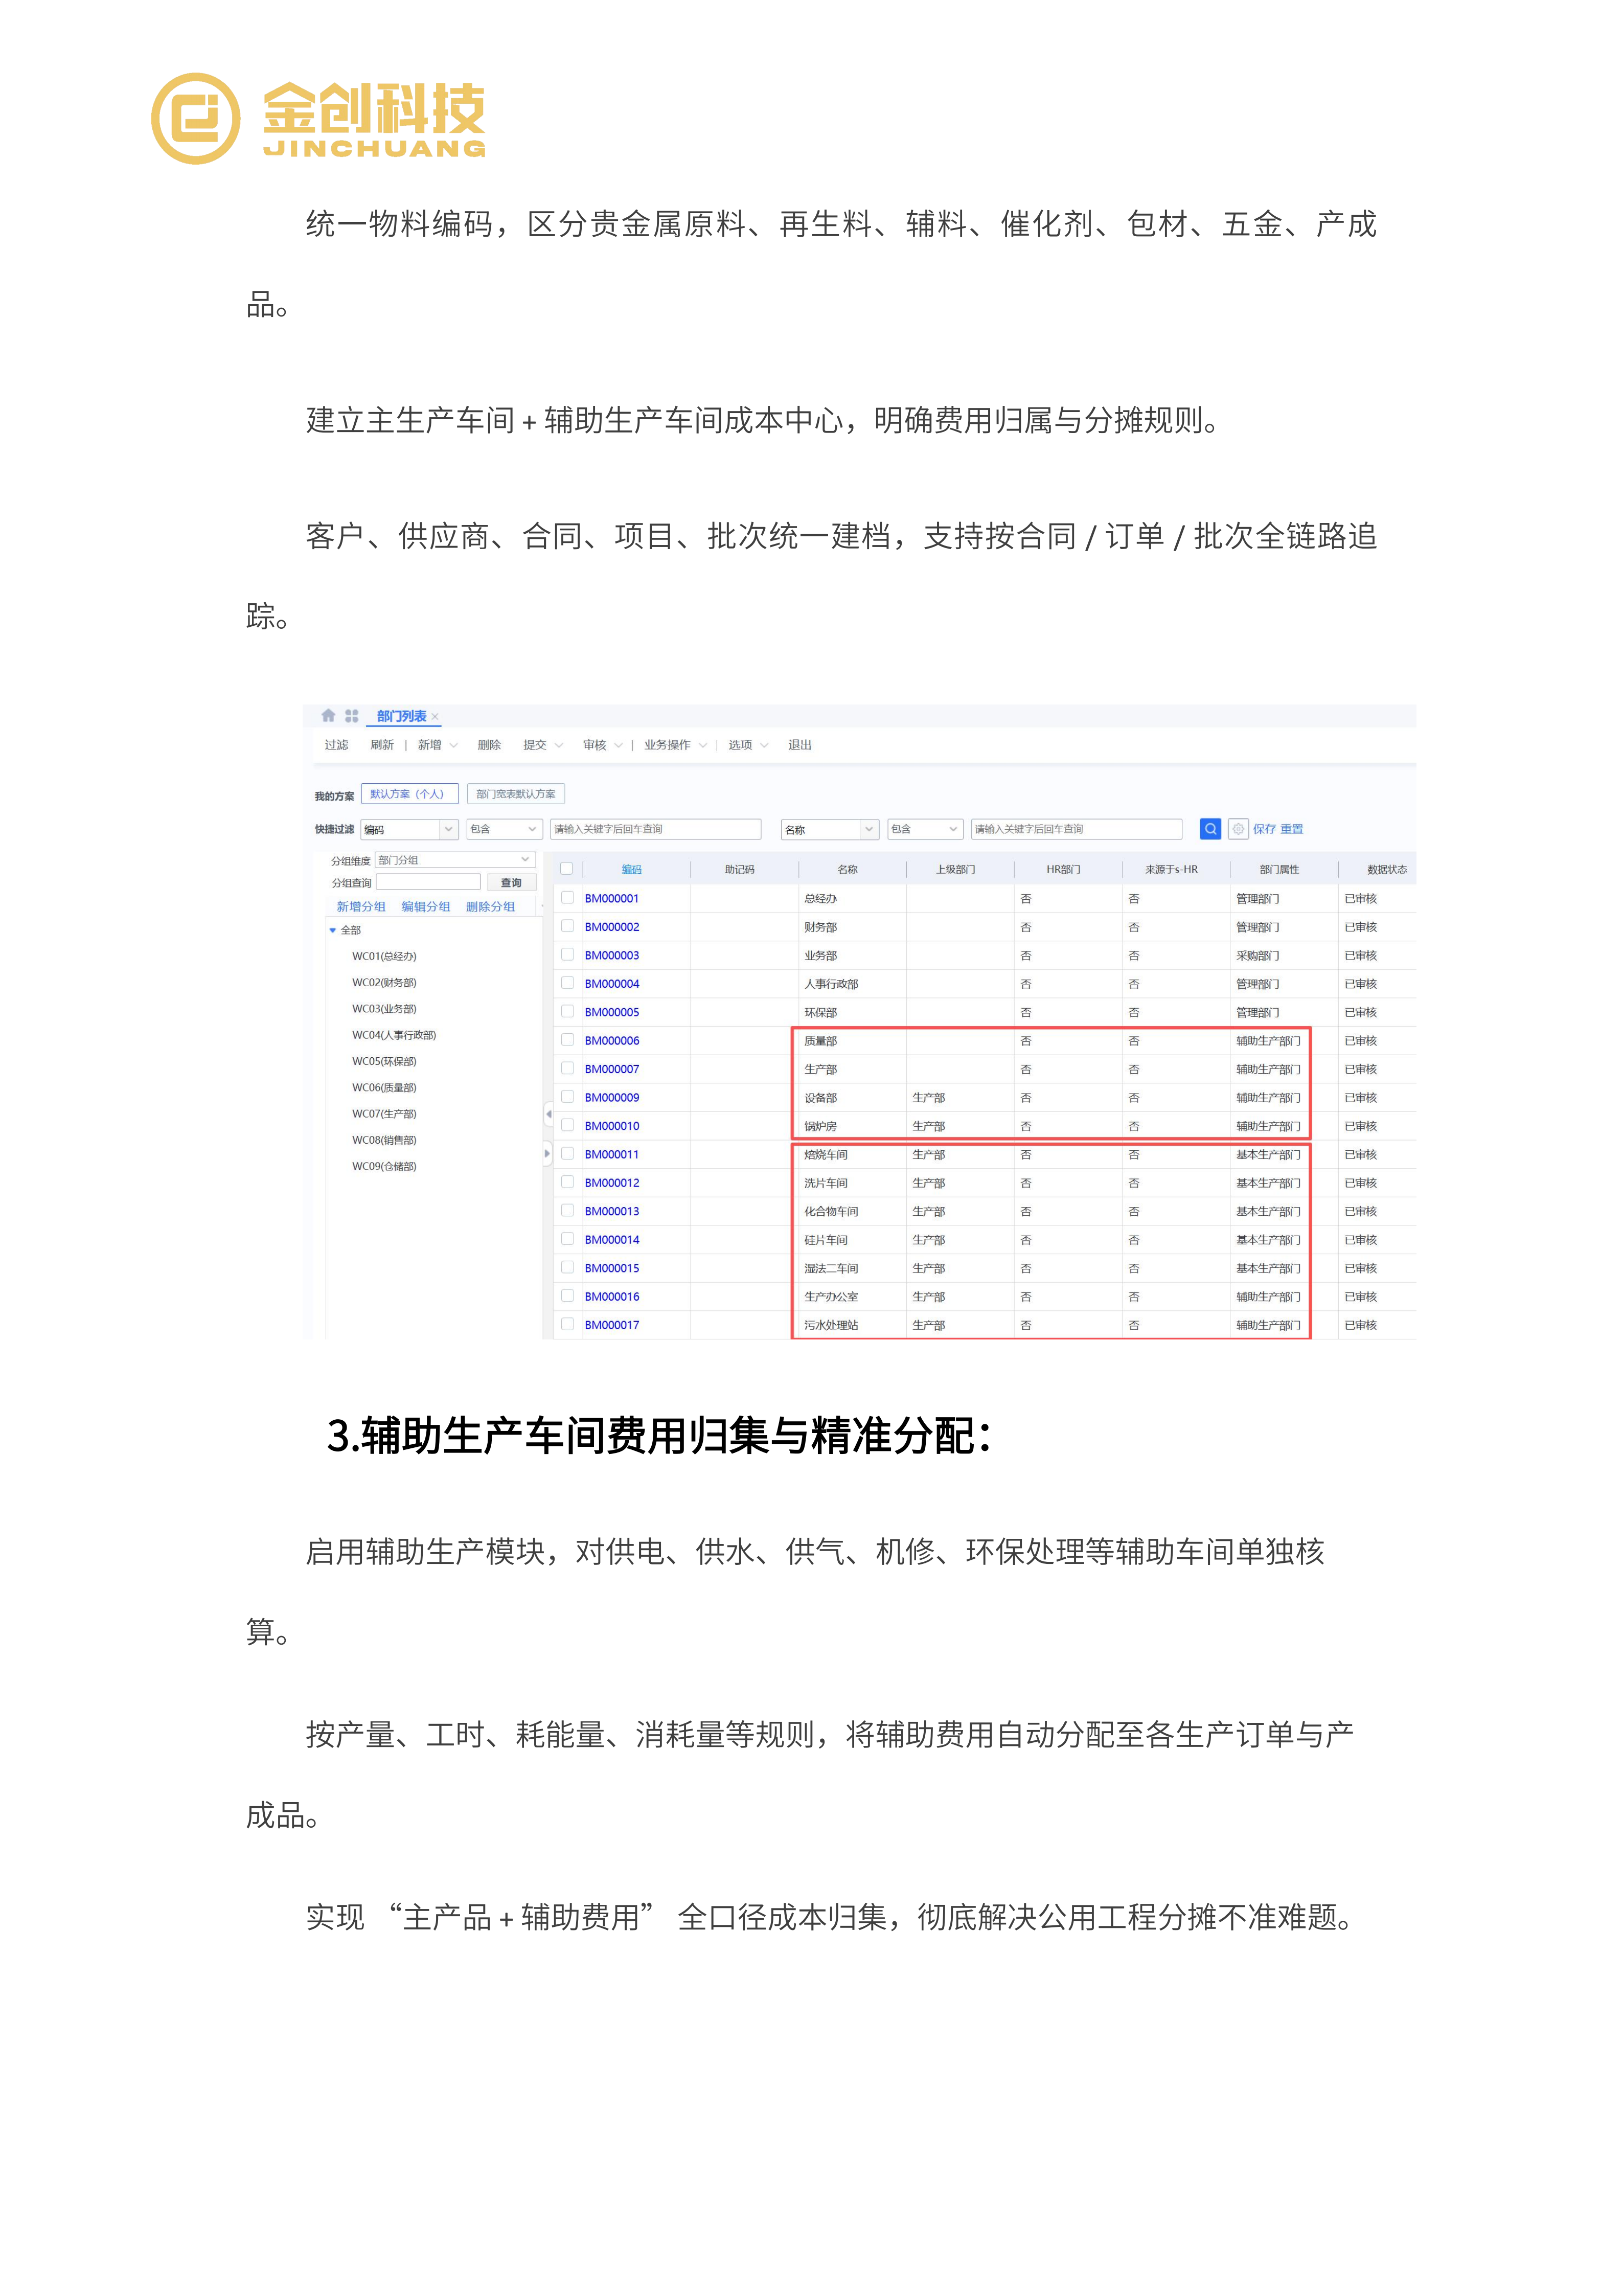Click 刷新 in the toolbar
The image size is (1623, 2296).
click(x=382, y=745)
